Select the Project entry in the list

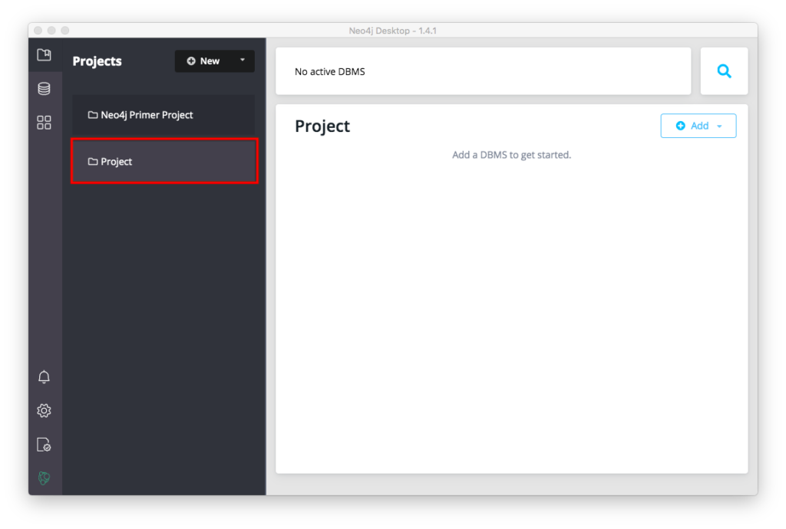[163, 162]
